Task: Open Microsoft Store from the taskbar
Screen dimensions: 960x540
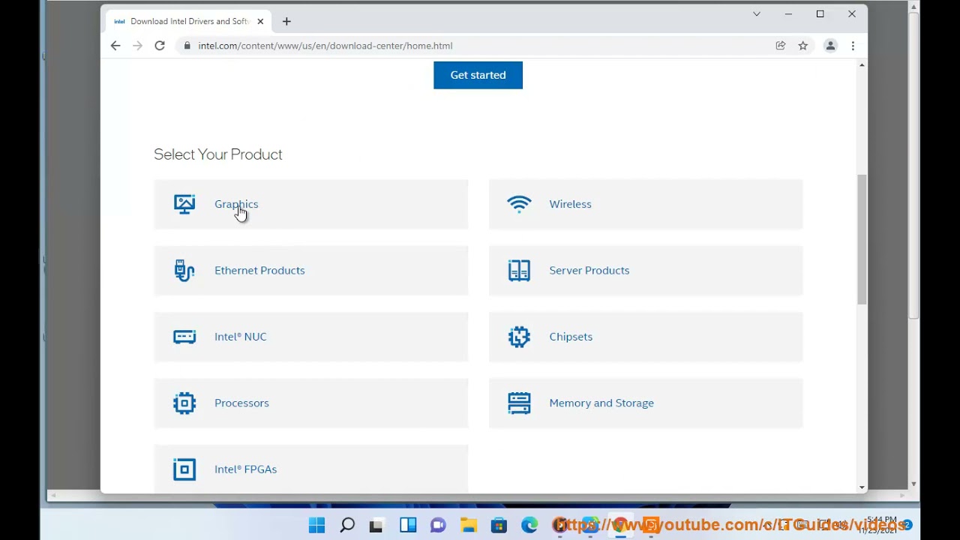Action: pyautogui.click(x=499, y=526)
